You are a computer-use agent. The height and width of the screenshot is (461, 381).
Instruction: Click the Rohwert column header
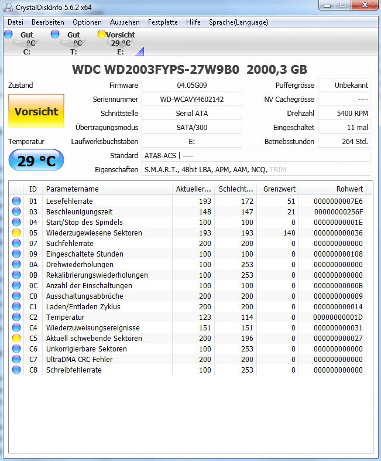point(332,189)
